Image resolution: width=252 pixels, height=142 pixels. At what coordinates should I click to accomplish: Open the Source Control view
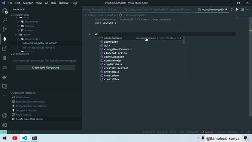(x=5, y=30)
